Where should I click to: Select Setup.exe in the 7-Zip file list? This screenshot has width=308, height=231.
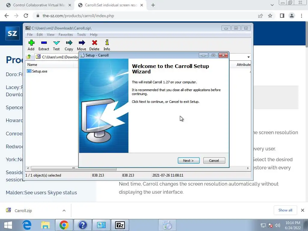(x=37, y=71)
